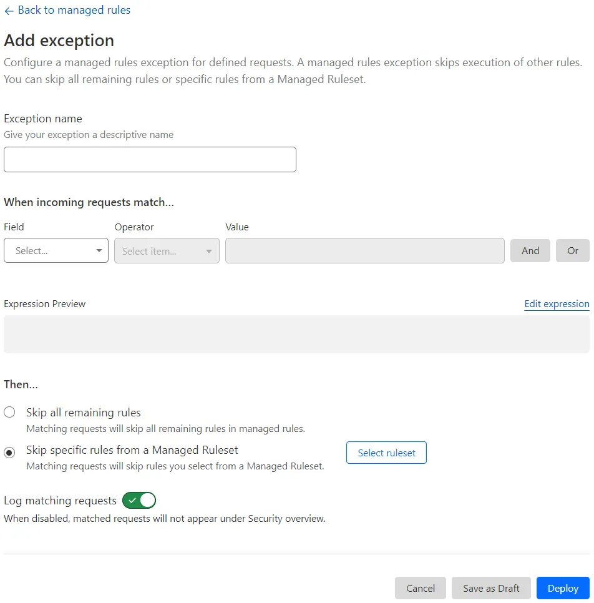This screenshot has width=594, height=603.
Task: Select 'Skip all remaining rules' option
Action: click(9, 412)
